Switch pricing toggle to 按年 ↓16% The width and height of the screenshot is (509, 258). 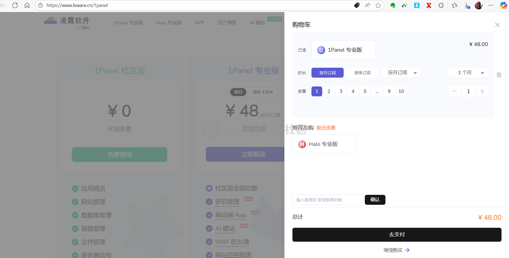click(263, 92)
